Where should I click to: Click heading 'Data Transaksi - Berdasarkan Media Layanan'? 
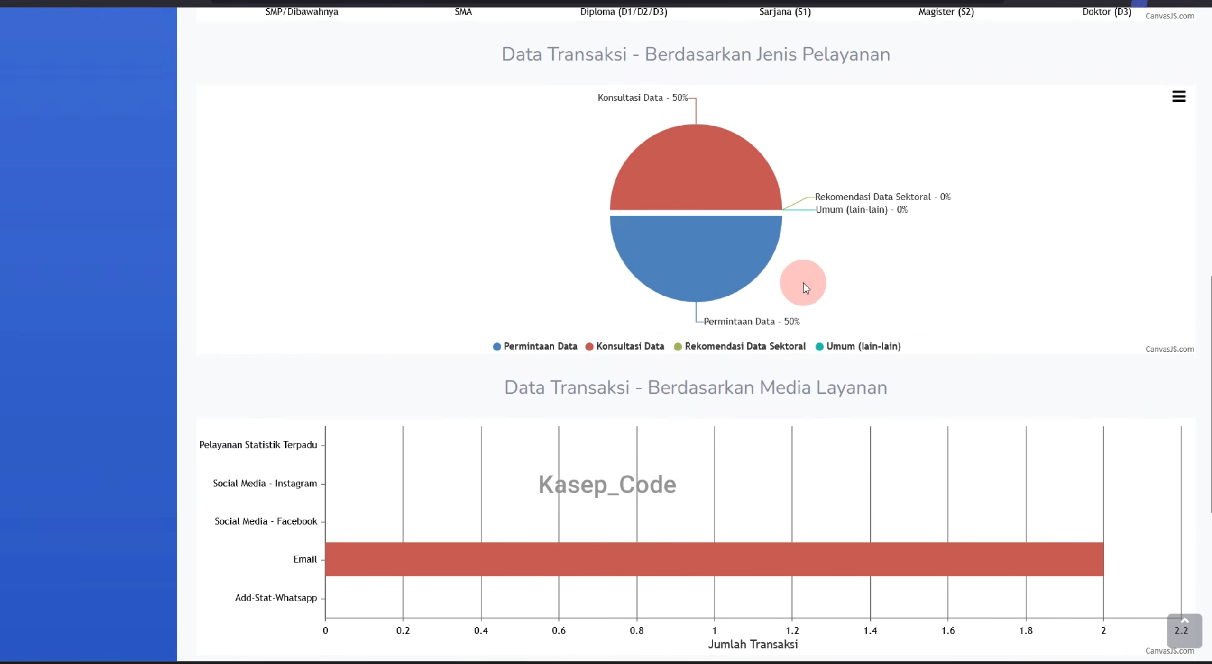[696, 388]
